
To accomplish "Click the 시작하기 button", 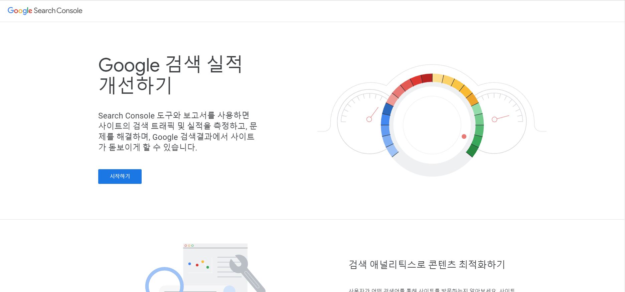I will tap(120, 176).
